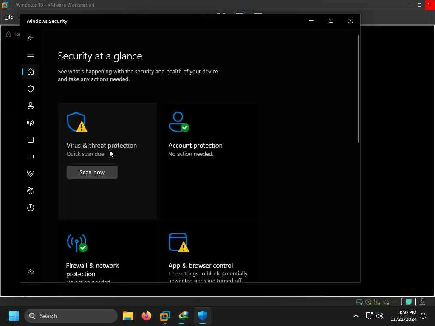Launch Firefox from the taskbar

coord(147,316)
